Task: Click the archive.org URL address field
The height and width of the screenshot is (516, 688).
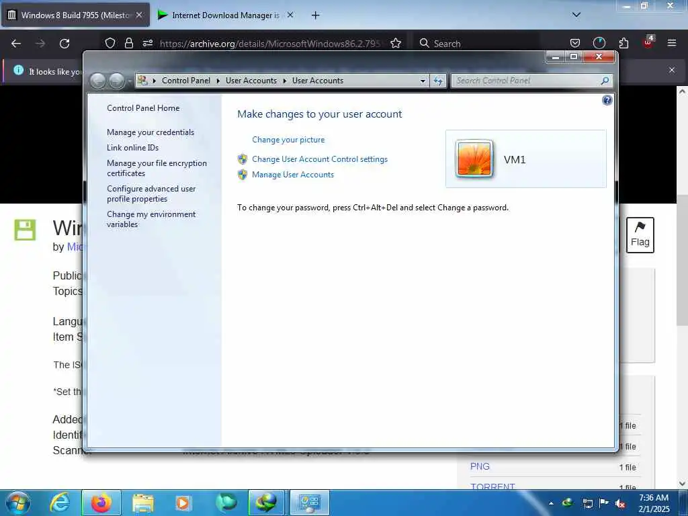Action: [270, 44]
